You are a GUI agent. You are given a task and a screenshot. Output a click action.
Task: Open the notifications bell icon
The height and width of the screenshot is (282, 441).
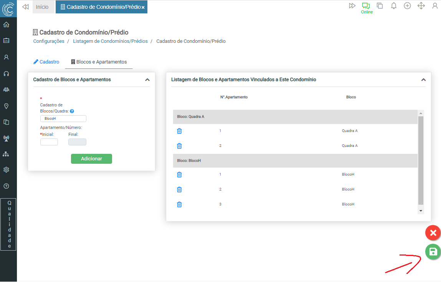point(393,6)
